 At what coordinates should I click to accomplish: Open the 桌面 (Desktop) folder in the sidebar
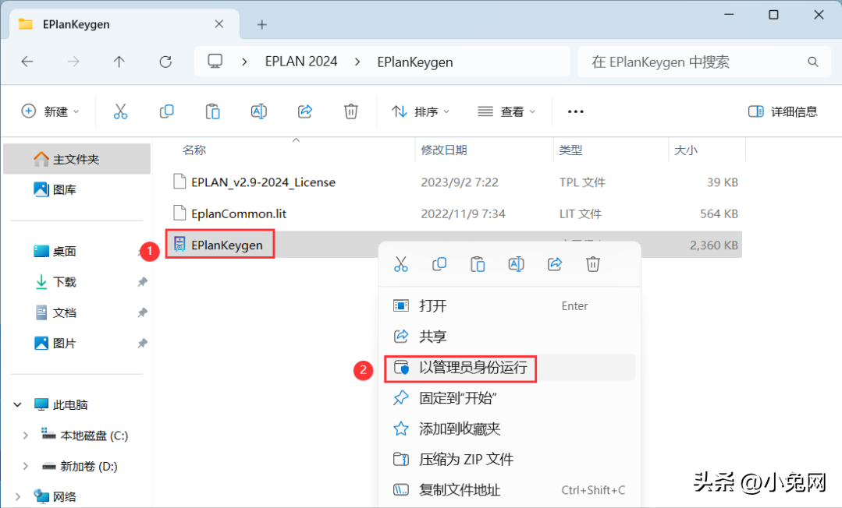(64, 252)
